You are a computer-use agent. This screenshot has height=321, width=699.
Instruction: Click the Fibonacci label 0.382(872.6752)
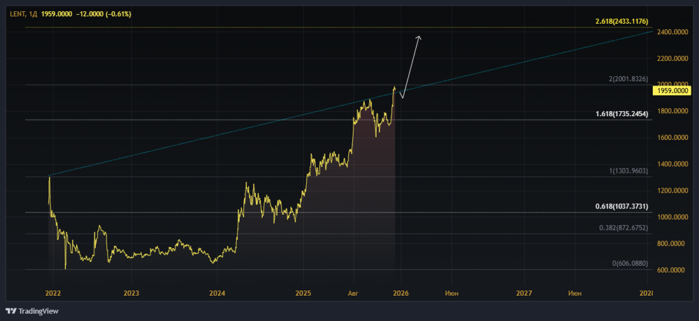[x=624, y=228]
